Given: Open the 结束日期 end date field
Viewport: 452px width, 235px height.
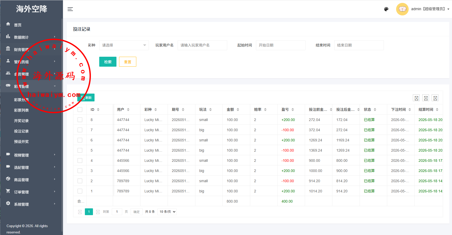Looking at the screenshot, I should [359, 45].
